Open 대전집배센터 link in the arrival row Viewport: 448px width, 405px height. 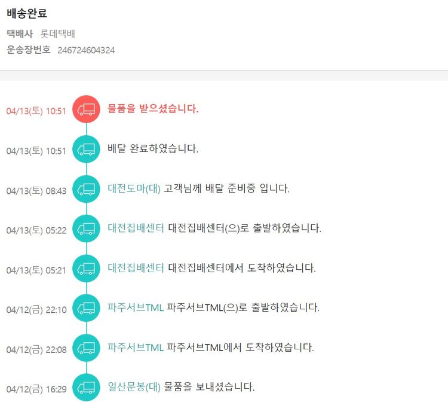[136, 268]
